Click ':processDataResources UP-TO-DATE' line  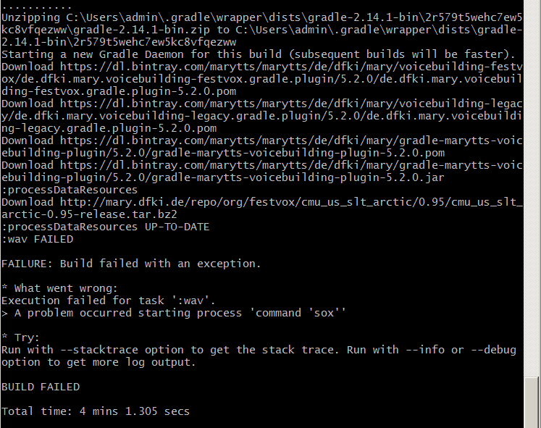tap(105, 227)
